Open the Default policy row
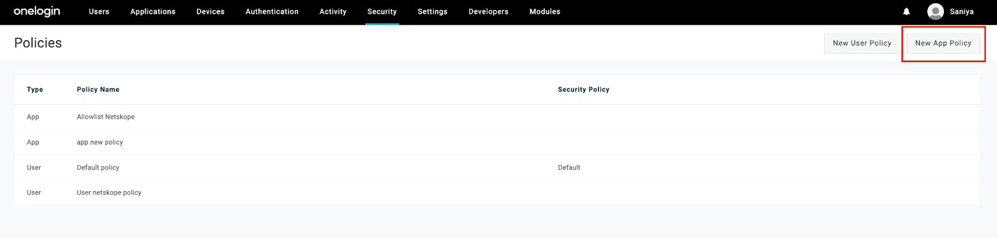The width and height of the screenshot is (997, 238). click(497, 167)
